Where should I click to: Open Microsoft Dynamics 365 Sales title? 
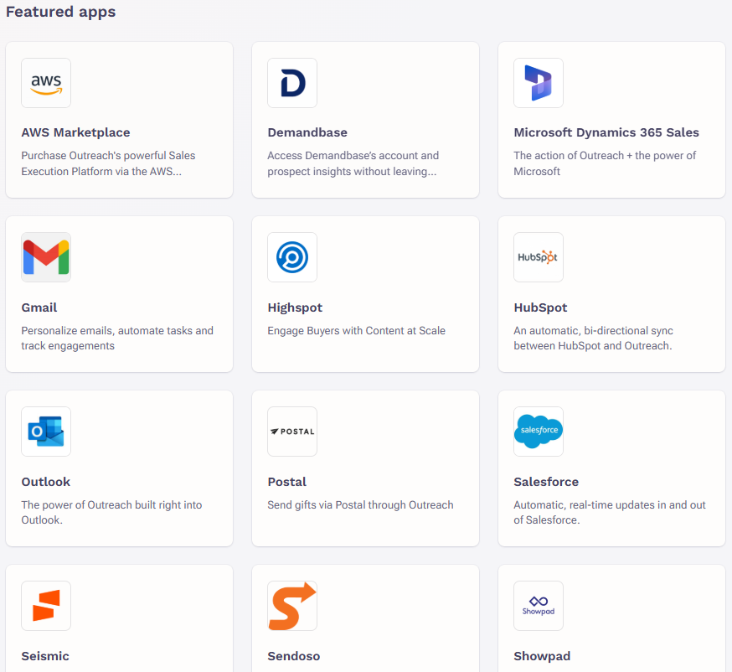point(606,132)
